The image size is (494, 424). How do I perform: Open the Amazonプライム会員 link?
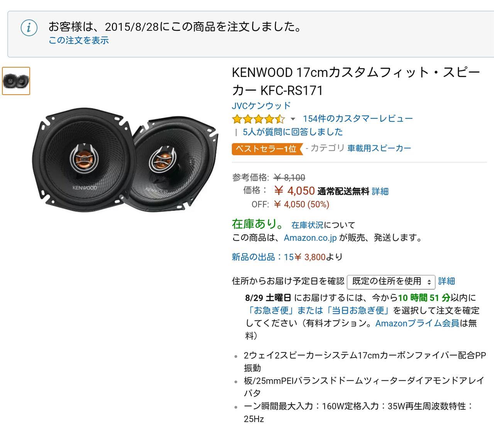point(417,323)
